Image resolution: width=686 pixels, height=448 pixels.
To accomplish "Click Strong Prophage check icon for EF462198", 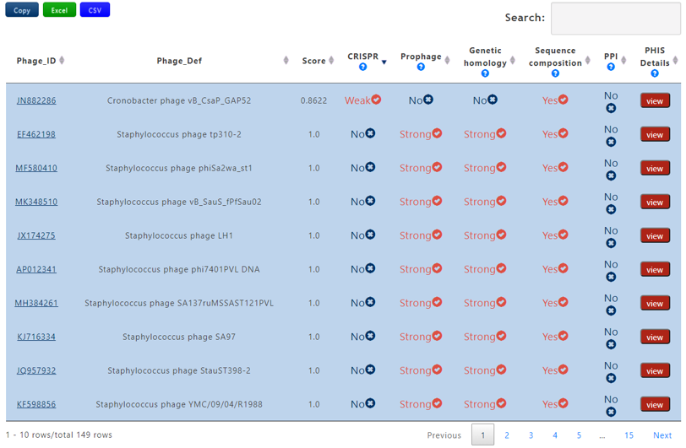I will (x=437, y=133).
